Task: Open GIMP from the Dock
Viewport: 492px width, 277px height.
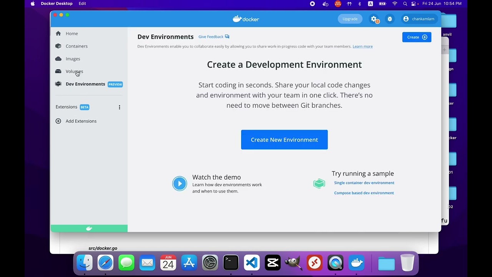Action: point(293,263)
